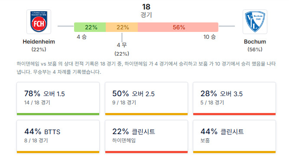Click the 8 / 18 경기 BTTS subtext
The image size is (289, 157).
click(x=36, y=141)
